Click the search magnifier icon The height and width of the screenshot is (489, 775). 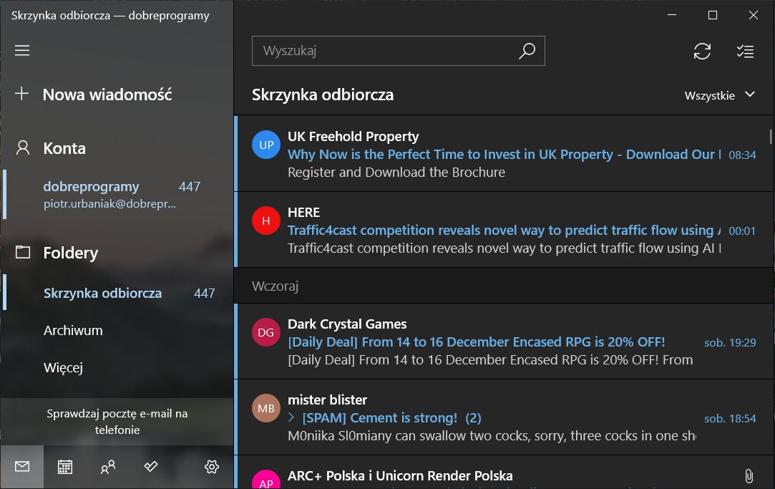pyautogui.click(x=527, y=51)
